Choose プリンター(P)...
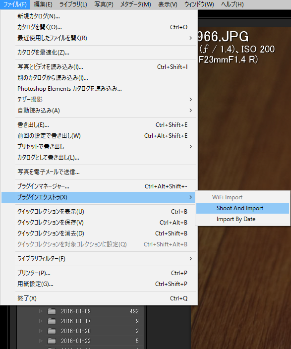Image resolution: width=291 pixels, height=349 pixels. [x=99, y=273]
